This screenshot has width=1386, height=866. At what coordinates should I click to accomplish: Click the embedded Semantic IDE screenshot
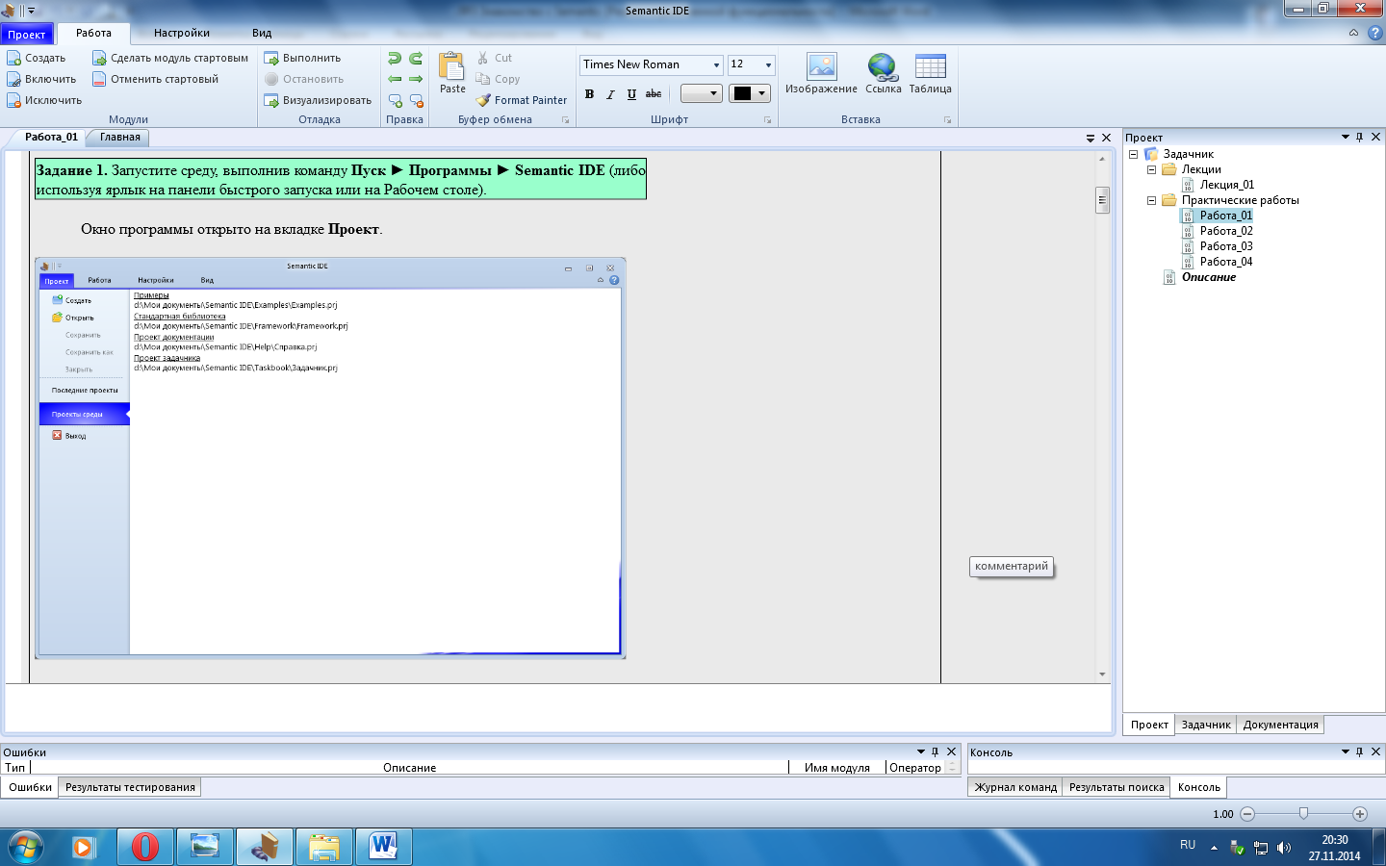coord(330,458)
